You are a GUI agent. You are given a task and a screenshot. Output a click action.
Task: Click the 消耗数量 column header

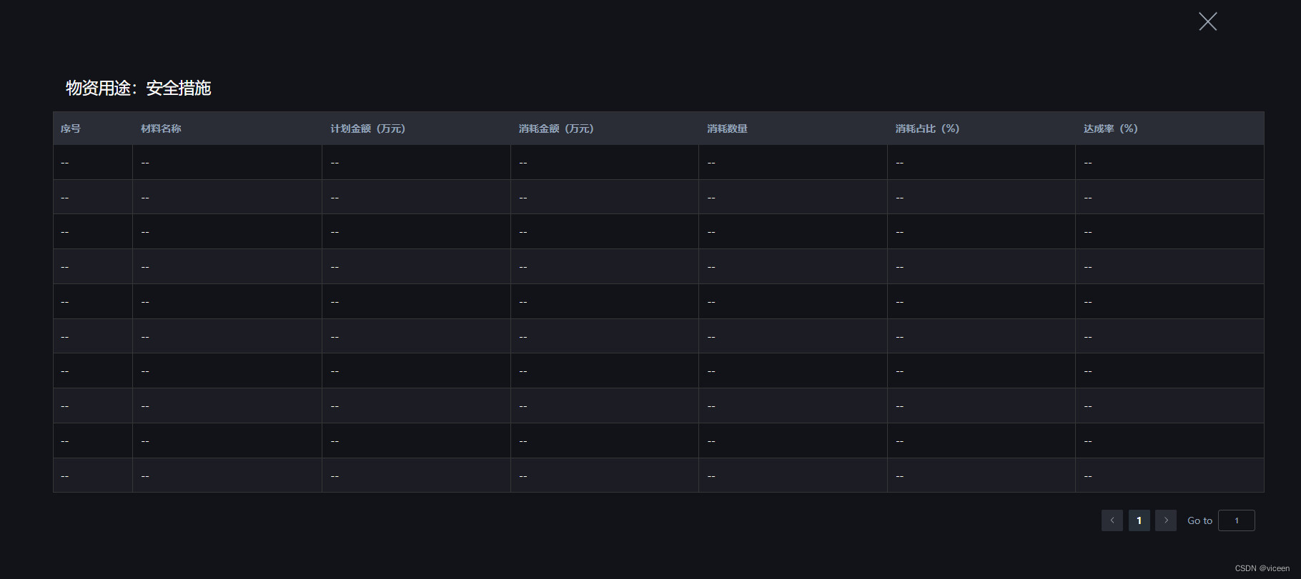coord(727,129)
